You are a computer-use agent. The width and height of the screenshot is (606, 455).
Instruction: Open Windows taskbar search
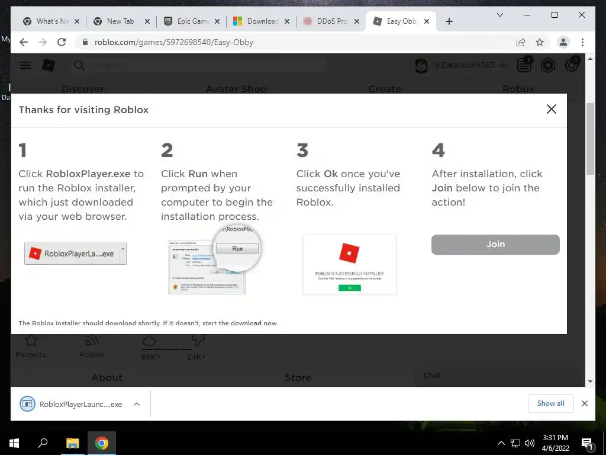tap(43, 443)
